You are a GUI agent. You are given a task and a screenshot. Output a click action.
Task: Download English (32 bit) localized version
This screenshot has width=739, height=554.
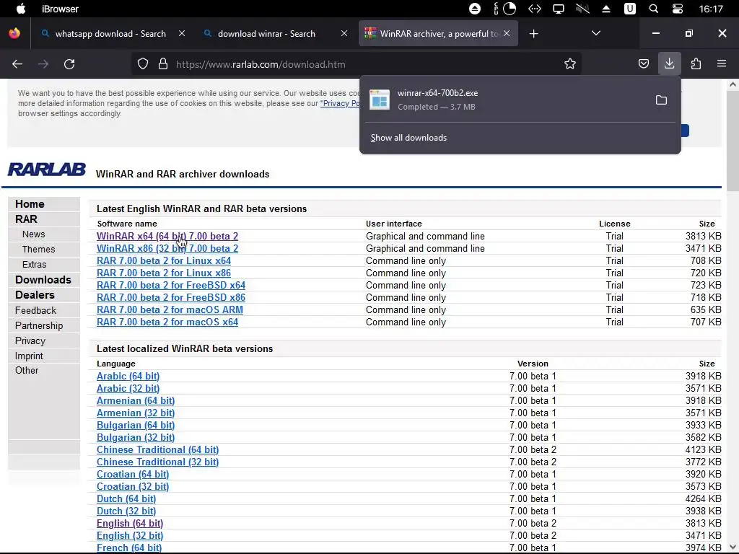[x=130, y=535]
